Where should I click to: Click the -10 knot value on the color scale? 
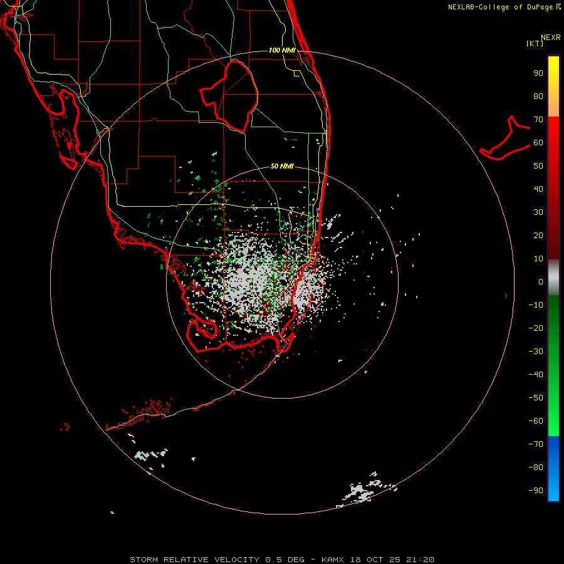point(536,305)
